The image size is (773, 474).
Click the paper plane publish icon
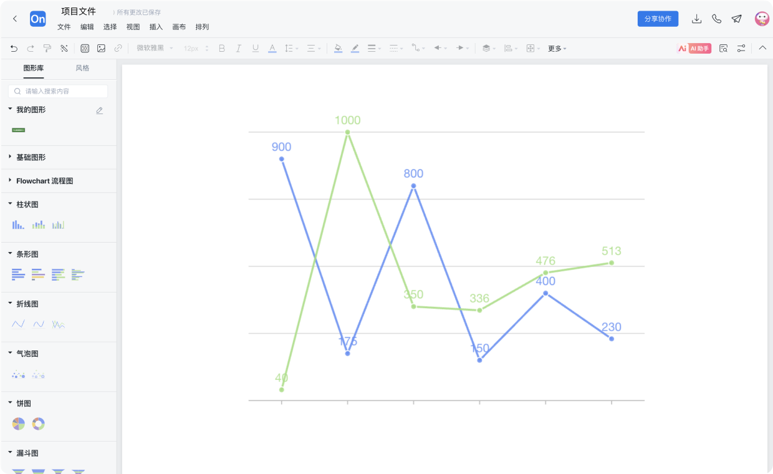click(x=736, y=19)
